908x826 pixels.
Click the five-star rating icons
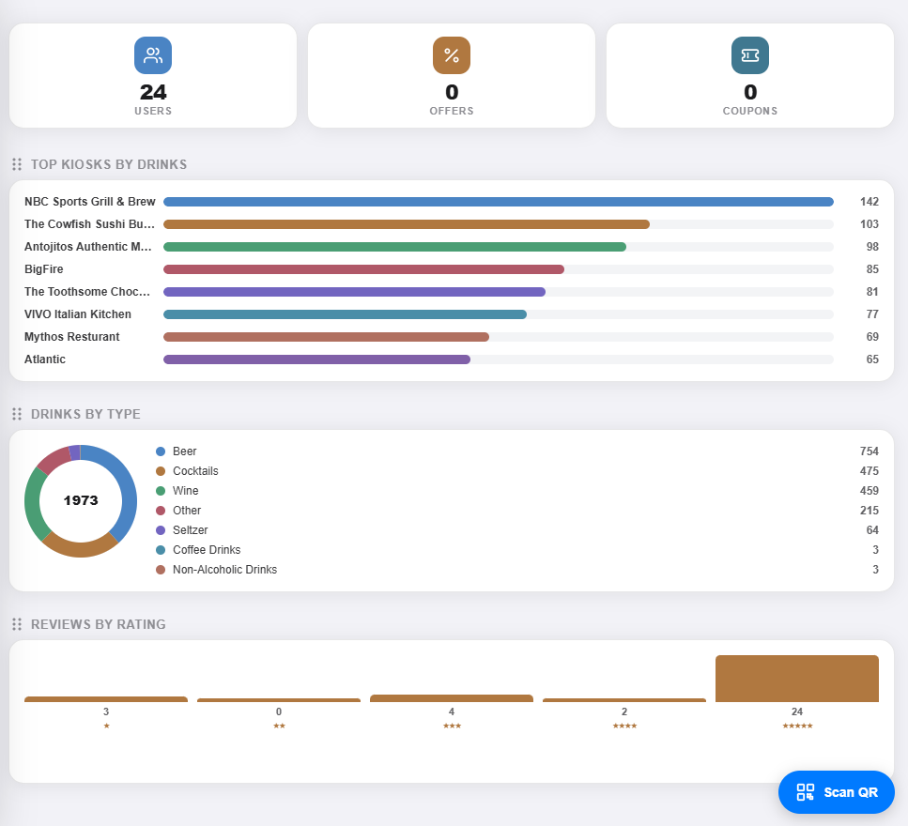click(797, 726)
